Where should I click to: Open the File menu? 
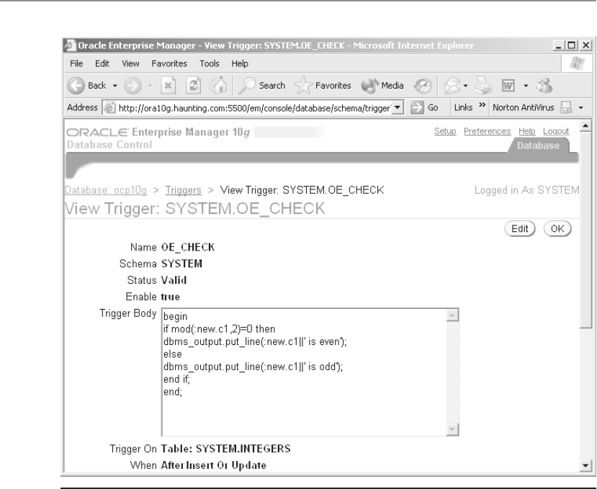tap(76, 63)
